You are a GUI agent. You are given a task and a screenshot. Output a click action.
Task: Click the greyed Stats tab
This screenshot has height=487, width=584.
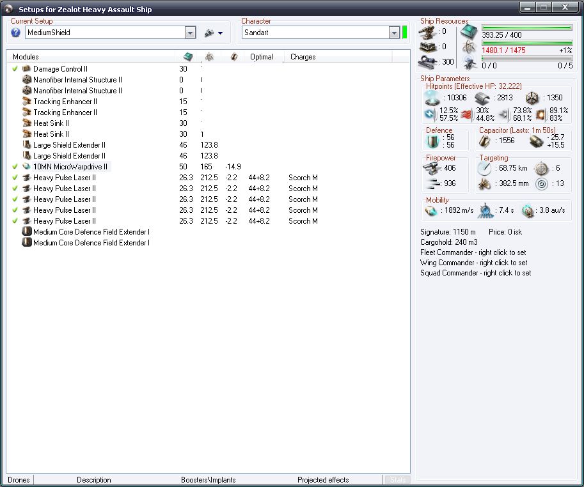(397, 479)
